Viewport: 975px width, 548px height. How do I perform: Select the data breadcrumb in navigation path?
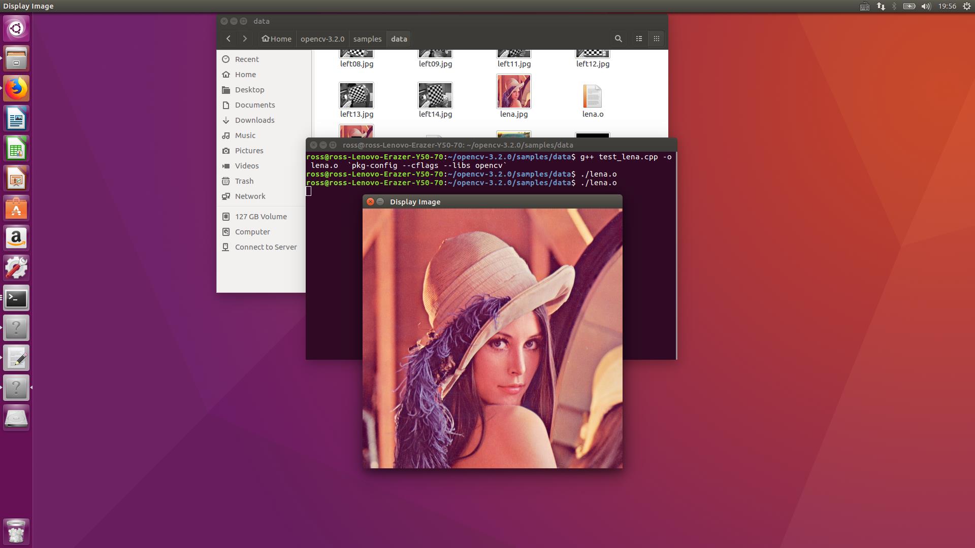click(399, 39)
